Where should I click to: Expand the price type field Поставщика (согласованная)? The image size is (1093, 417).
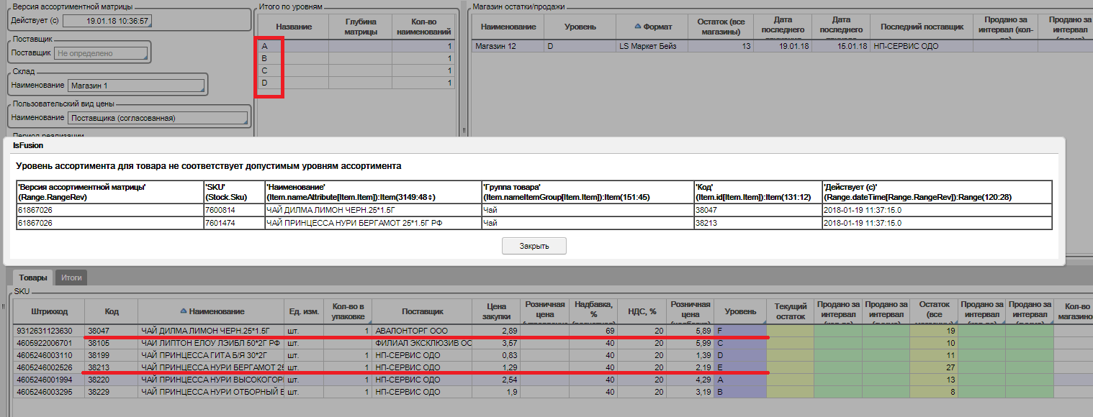[156, 118]
